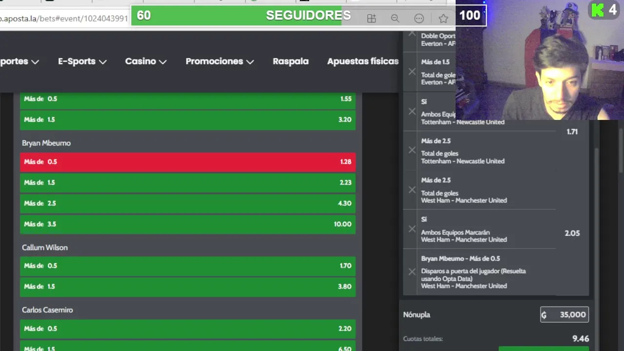This screenshot has width=624, height=351.
Task: Click the browser split view icon
Action: click(x=371, y=19)
